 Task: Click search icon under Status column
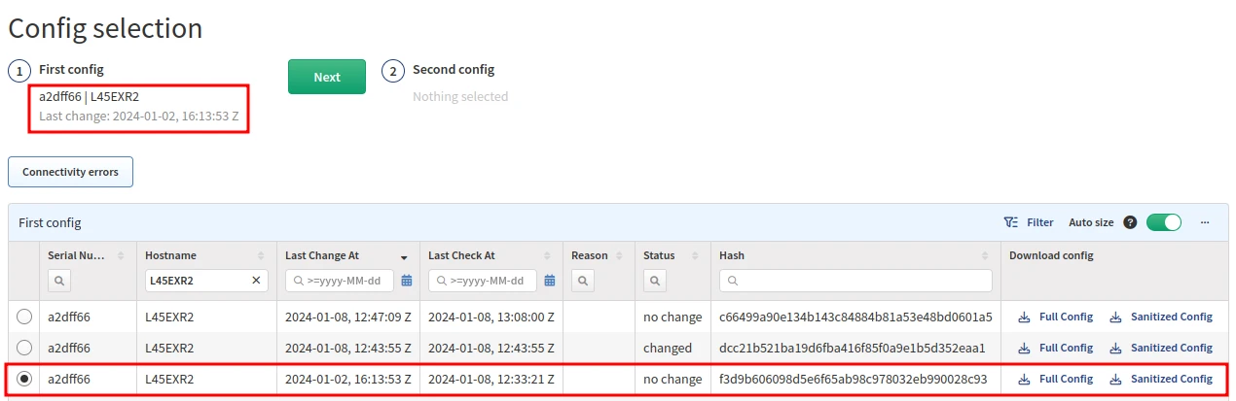pyautogui.click(x=654, y=281)
